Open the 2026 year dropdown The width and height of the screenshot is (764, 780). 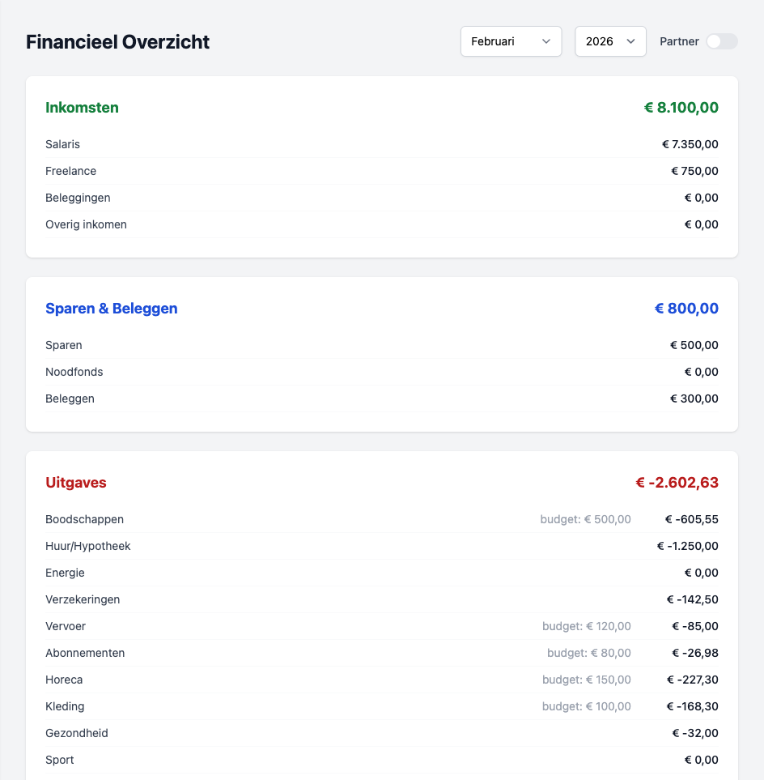610,41
